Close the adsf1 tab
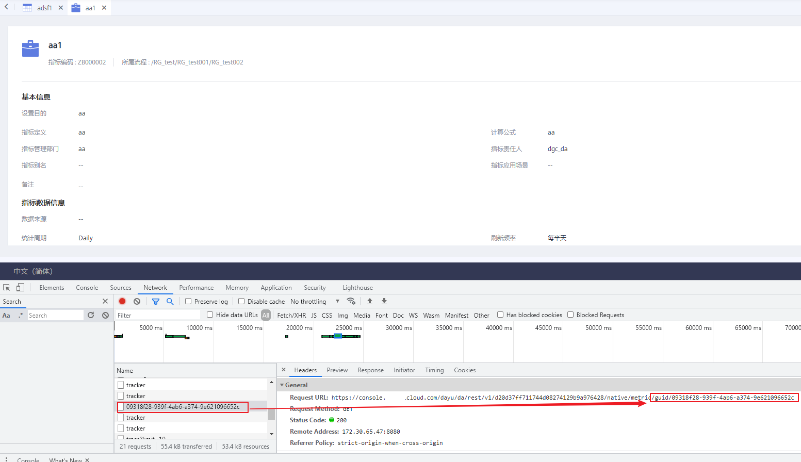The width and height of the screenshot is (801, 462). click(61, 8)
